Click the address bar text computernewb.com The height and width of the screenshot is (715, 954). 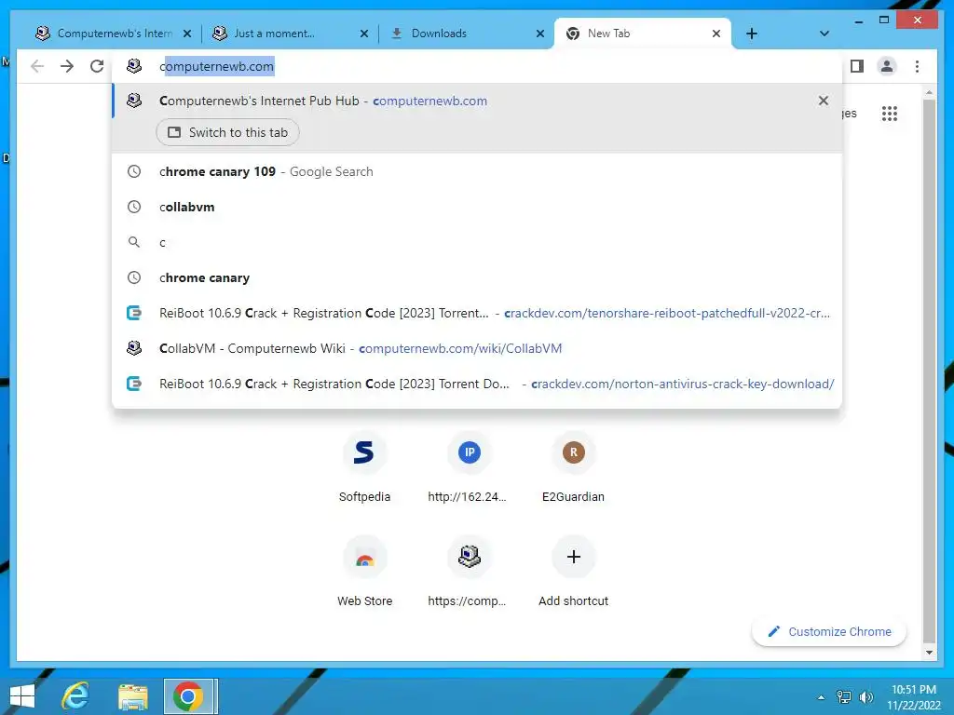[216, 67]
